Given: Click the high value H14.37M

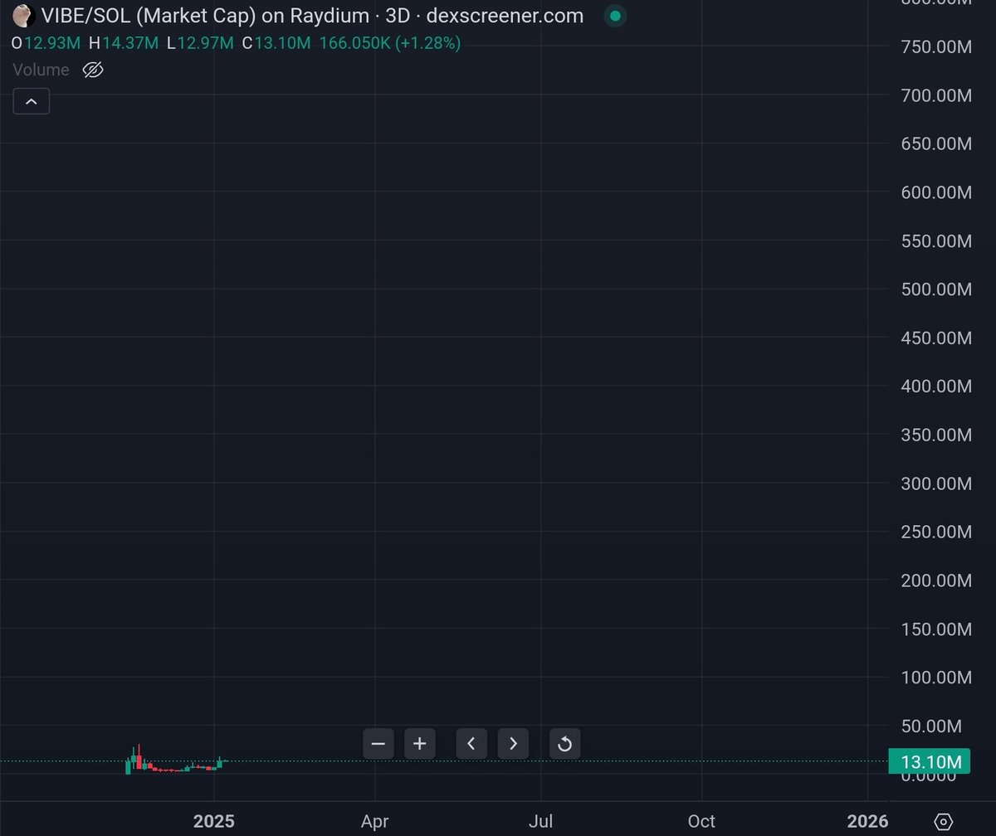Looking at the screenshot, I should 124,42.
